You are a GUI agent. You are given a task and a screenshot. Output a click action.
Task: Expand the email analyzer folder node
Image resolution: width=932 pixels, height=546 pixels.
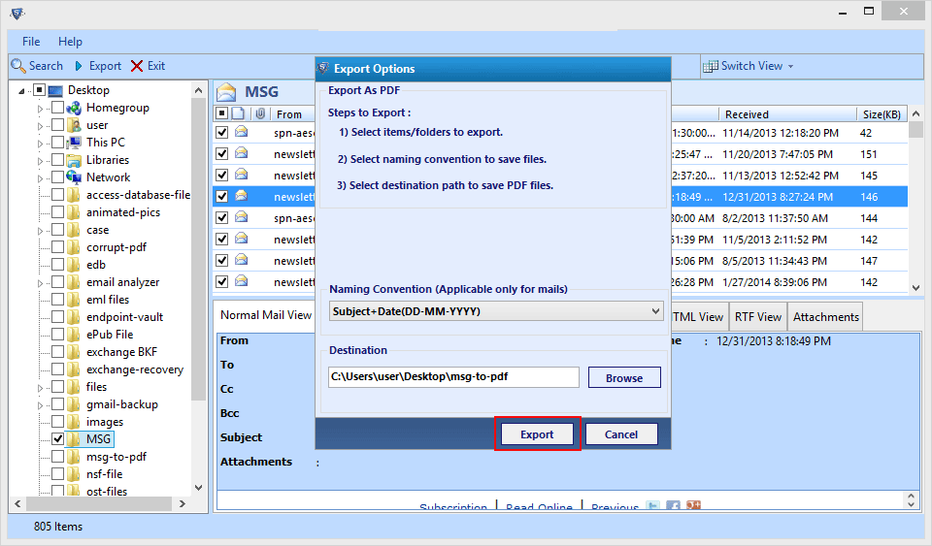click(x=41, y=284)
